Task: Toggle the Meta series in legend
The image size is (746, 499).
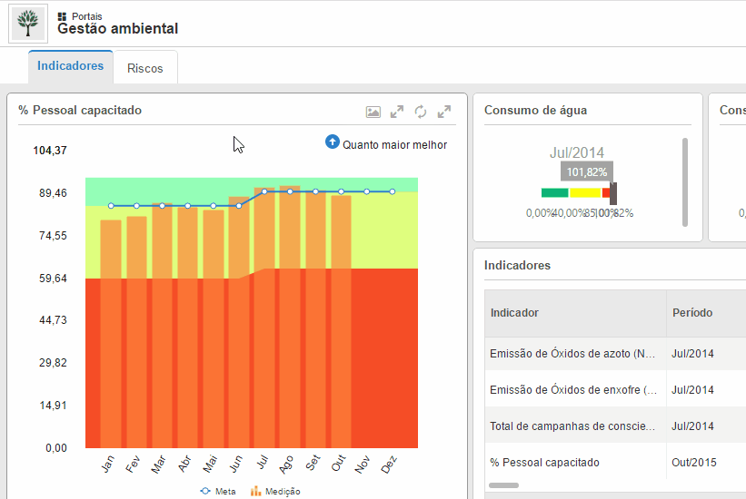Action: (x=217, y=491)
